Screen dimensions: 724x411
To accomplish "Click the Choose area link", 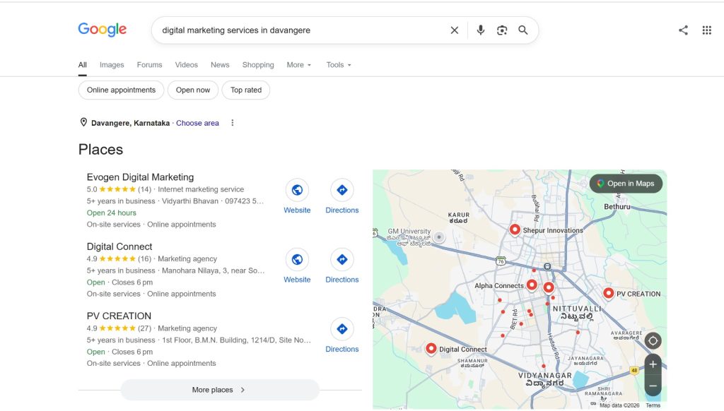I will click(197, 123).
